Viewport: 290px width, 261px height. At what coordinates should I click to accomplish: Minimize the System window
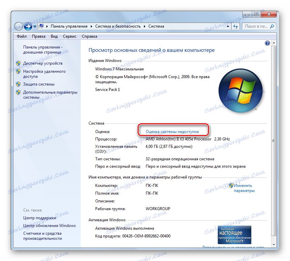point(247,14)
